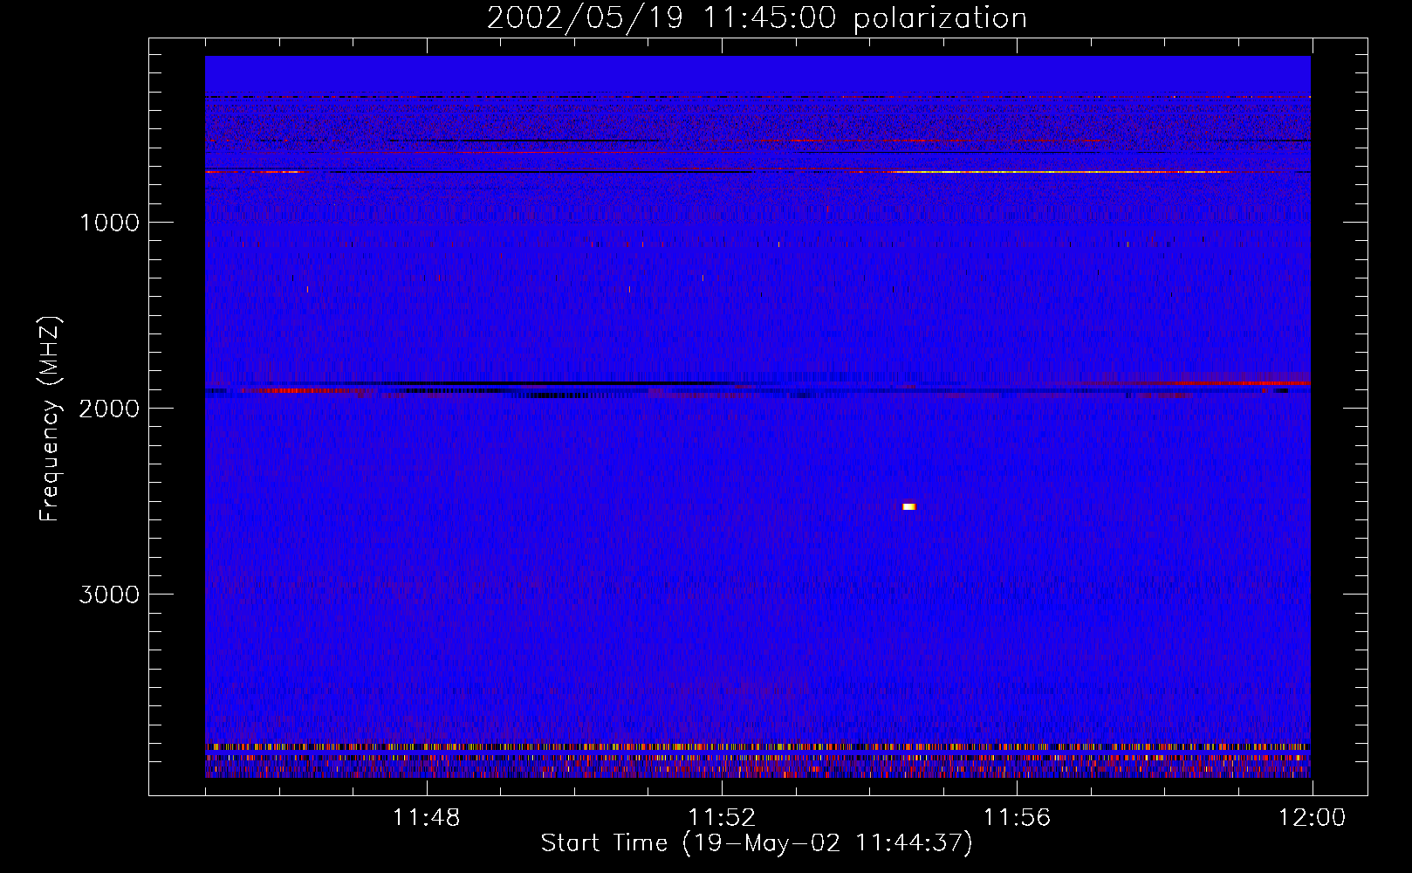Click the 2000 frequency tick label
The image size is (1412, 873).
tap(109, 409)
